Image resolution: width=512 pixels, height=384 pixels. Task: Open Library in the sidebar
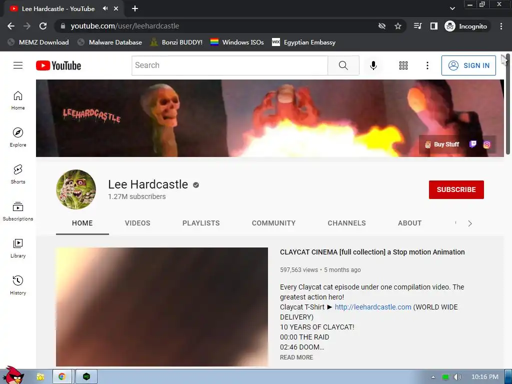tap(18, 248)
